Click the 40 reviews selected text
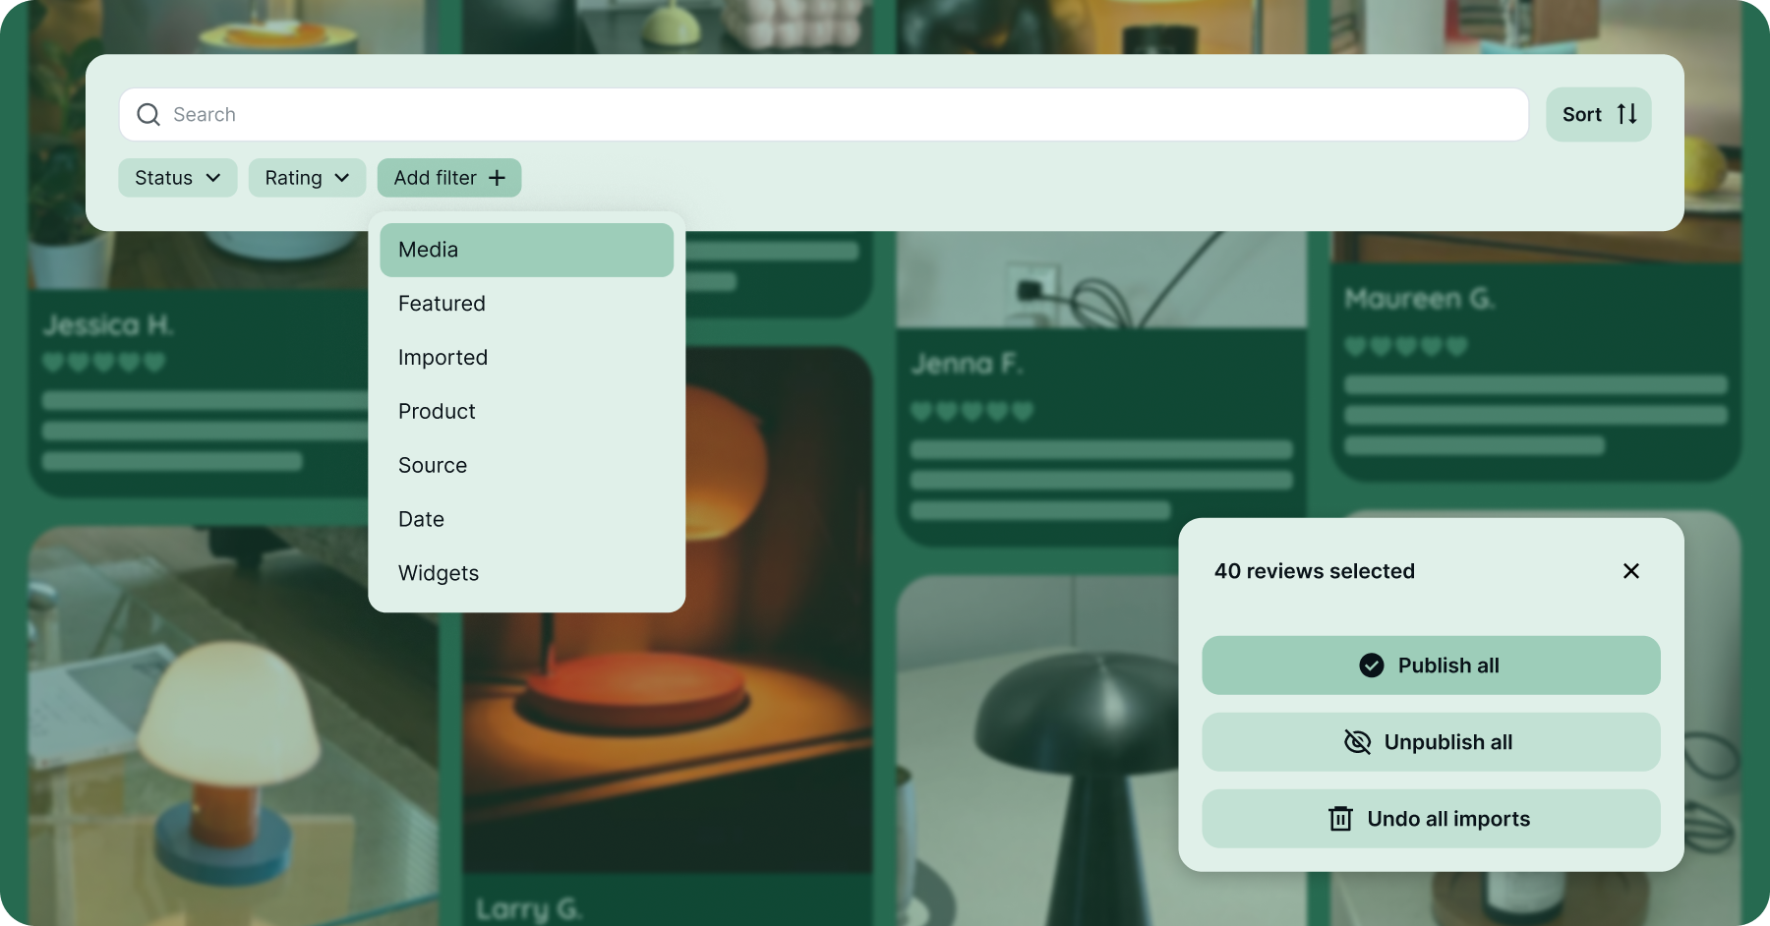The image size is (1770, 926). 1315,571
